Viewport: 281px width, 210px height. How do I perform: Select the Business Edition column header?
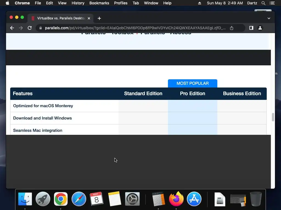(242, 94)
